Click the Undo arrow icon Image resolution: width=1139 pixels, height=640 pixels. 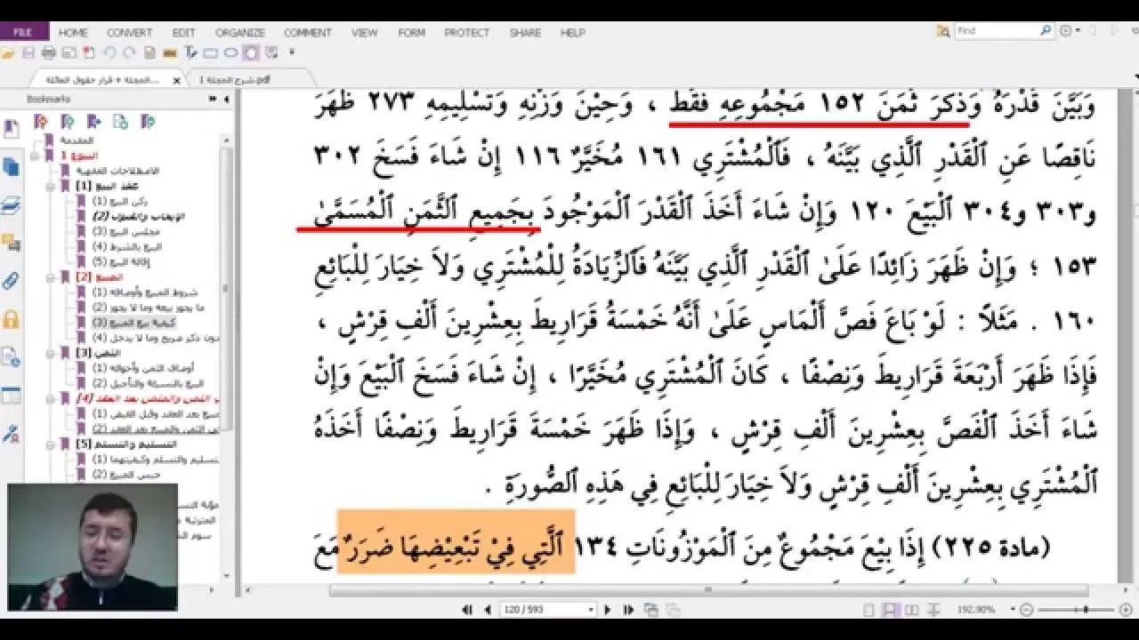[109, 52]
